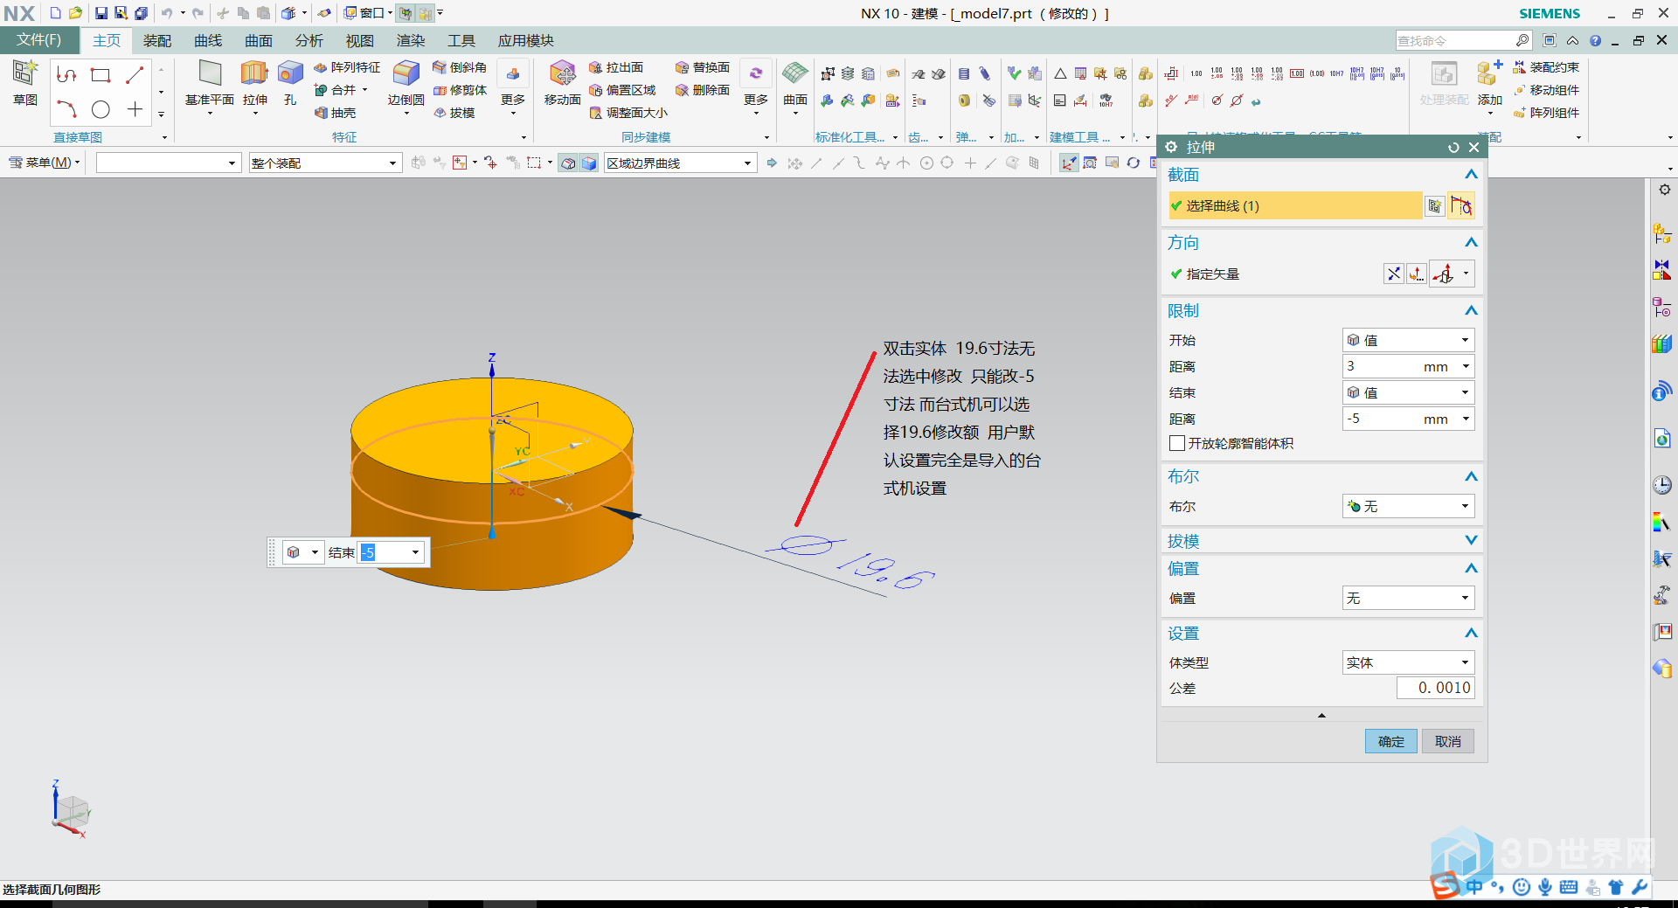Image resolution: width=1678 pixels, height=908 pixels.
Task: Click the IME microphone icon
Action: coord(1545,887)
